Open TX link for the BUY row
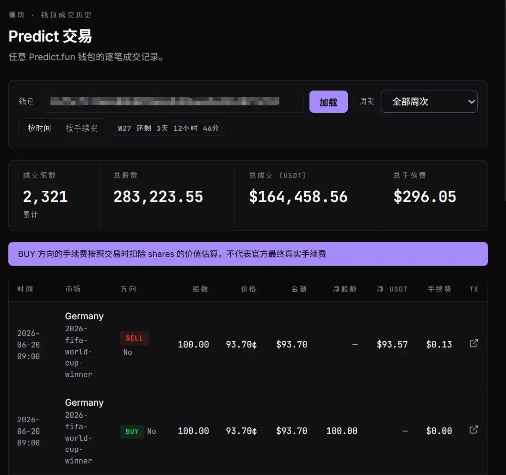506x475 pixels. pyautogui.click(x=474, y=430)
